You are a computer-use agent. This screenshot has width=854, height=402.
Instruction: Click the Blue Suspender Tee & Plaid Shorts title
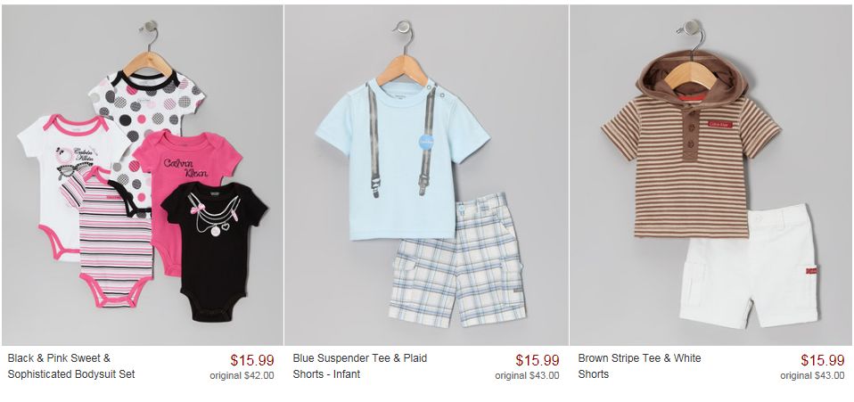click(360, 366)
